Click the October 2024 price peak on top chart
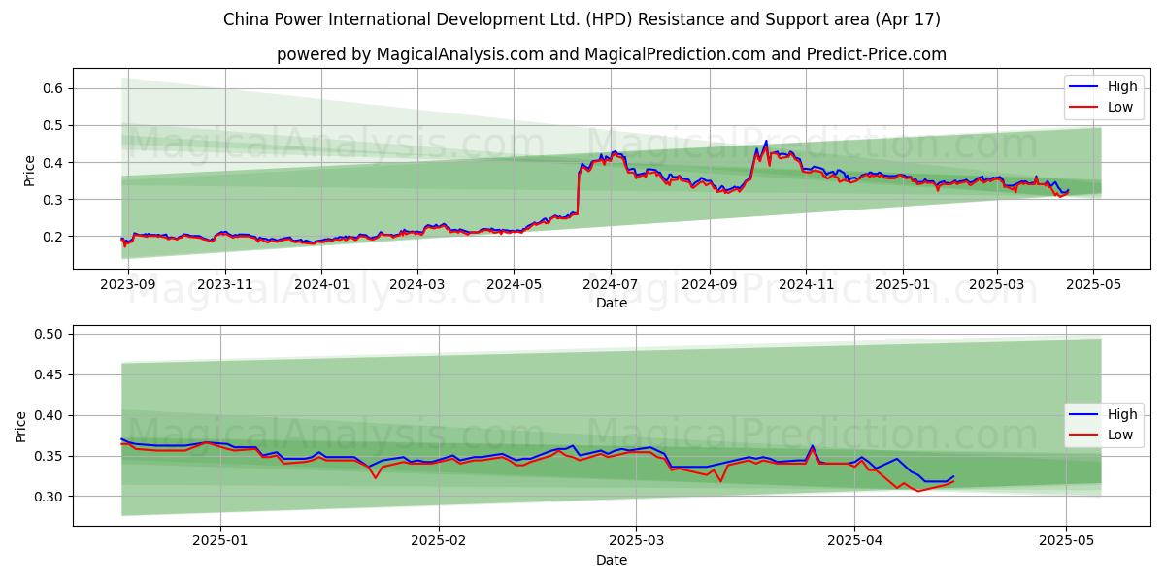Image resolution: width=1165 pixels, height=582 pixels. coord(766,142)
